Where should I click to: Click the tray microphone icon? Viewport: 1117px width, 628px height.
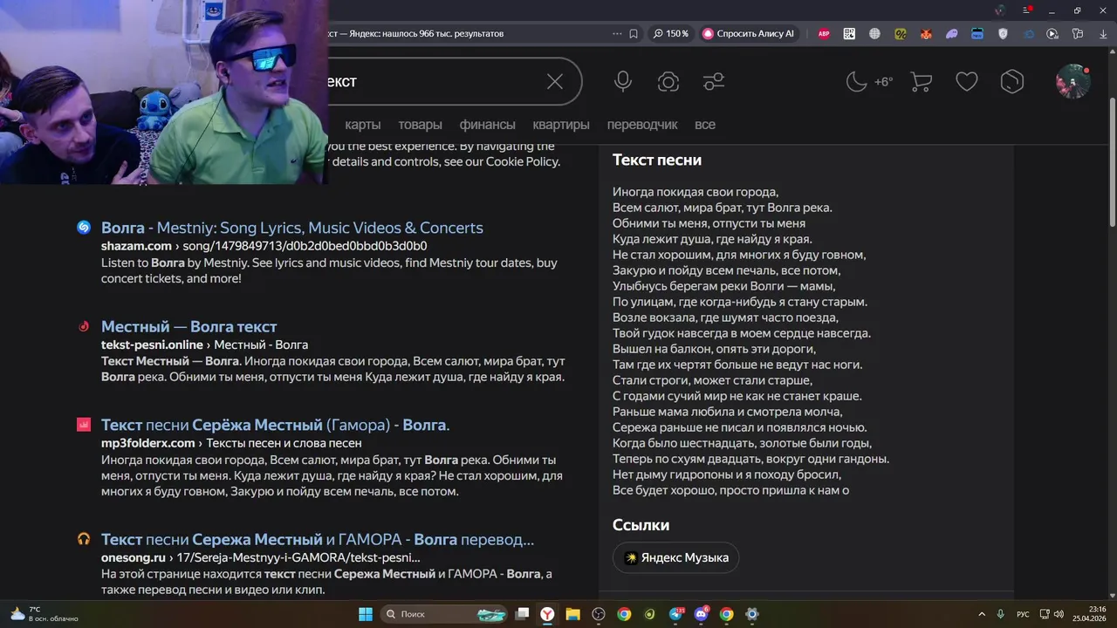pos(1001,614)
